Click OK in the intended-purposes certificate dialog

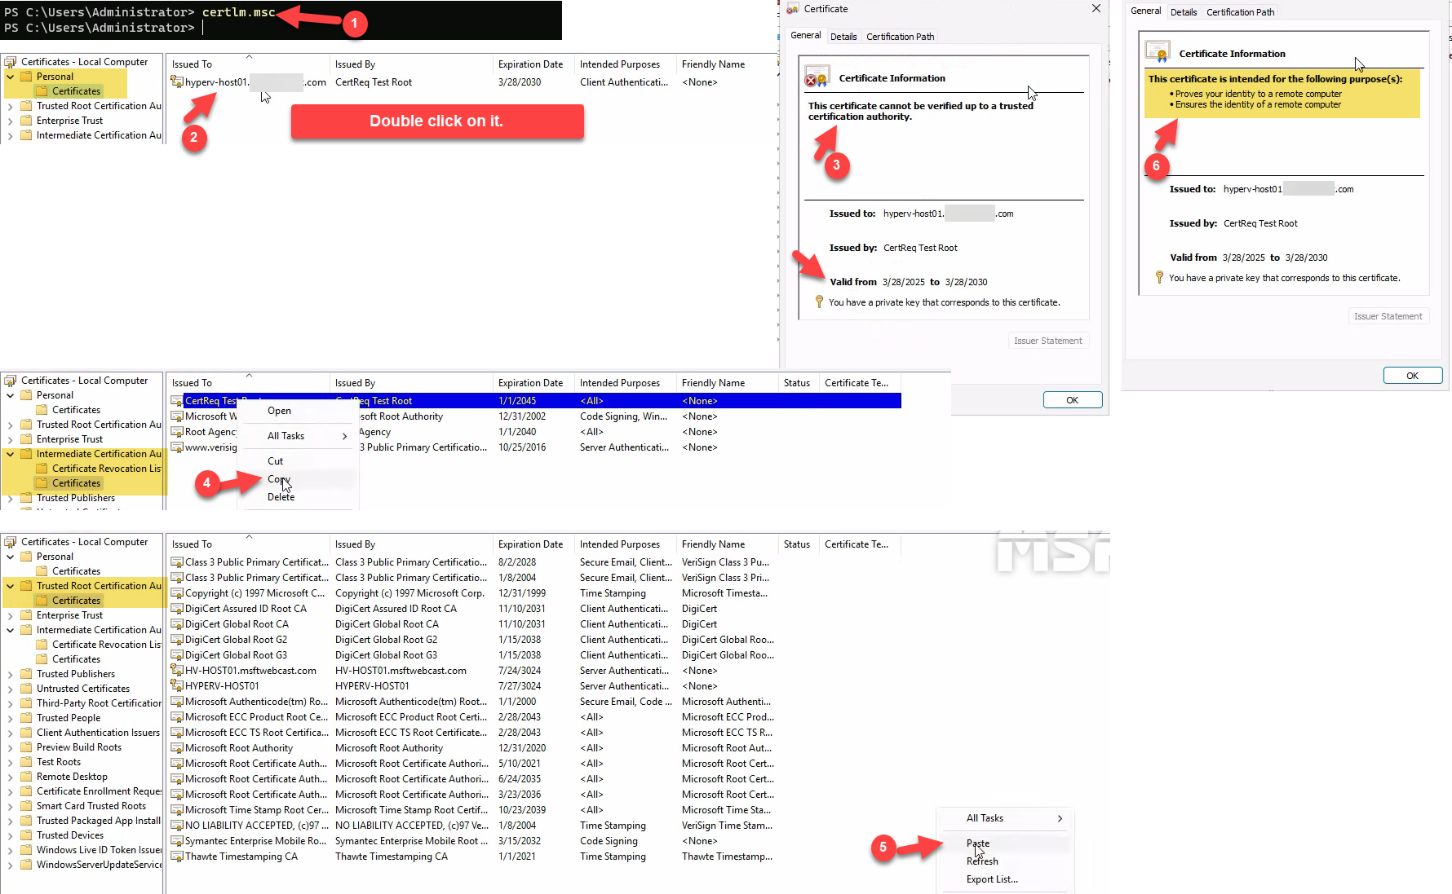1413,376
